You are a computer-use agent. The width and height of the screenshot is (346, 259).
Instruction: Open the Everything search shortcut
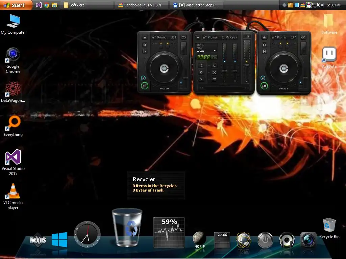point(13,126)
